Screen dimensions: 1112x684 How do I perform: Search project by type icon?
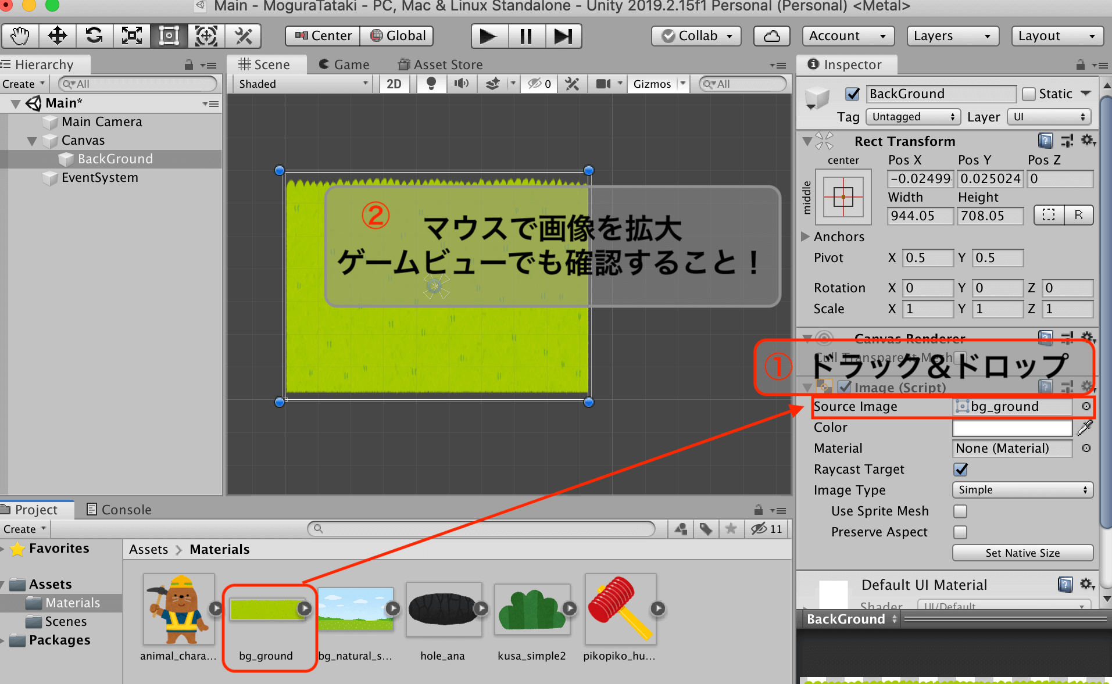click(x=681, y=528)
